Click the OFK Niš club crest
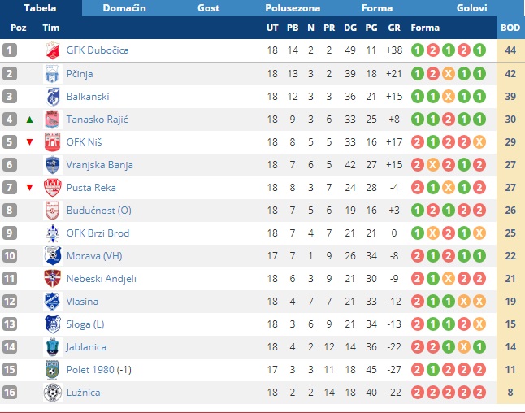Viewport: 525px width, 413px height. 53,141
